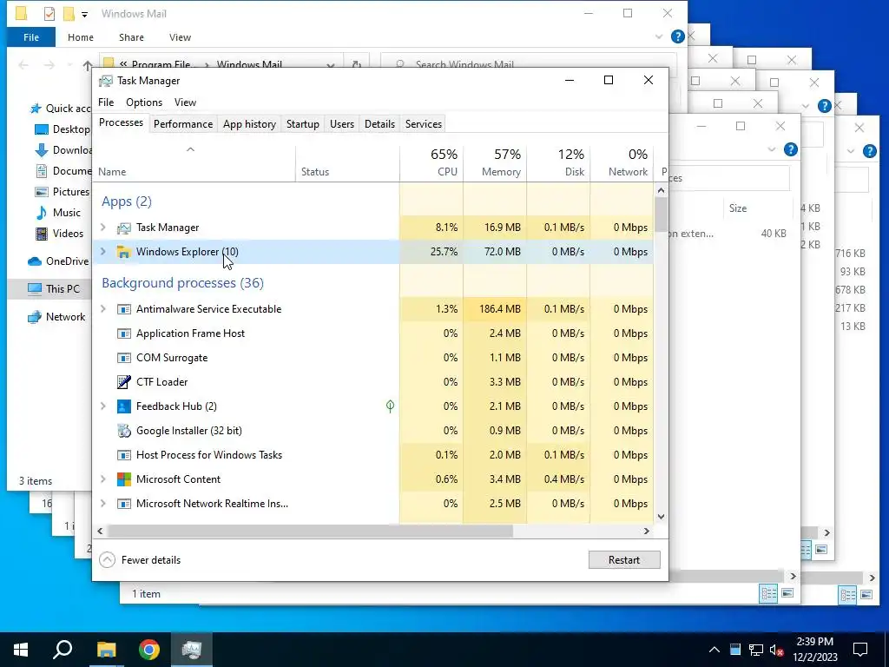
Task: Click the Task Manager title bar icon
Action: coord(105,81)
